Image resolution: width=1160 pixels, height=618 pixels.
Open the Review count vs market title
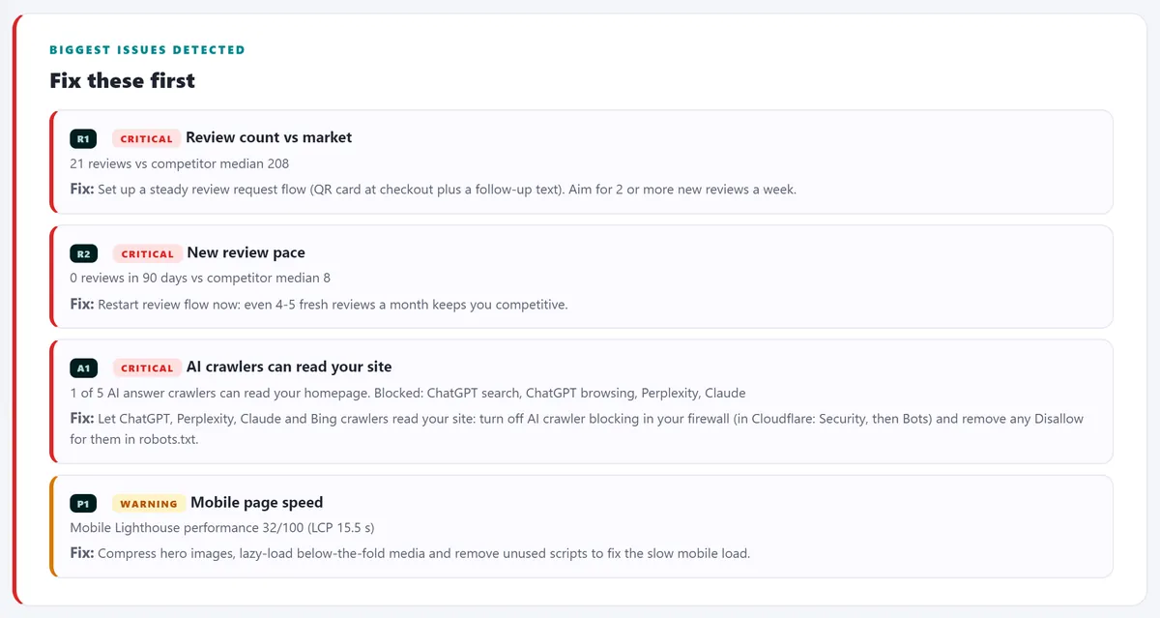pyautogui.click(x=269, y=137)
